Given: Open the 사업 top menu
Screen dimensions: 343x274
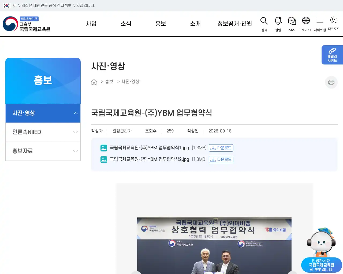Looking at the screenshot, I should [x=91, y=24].
